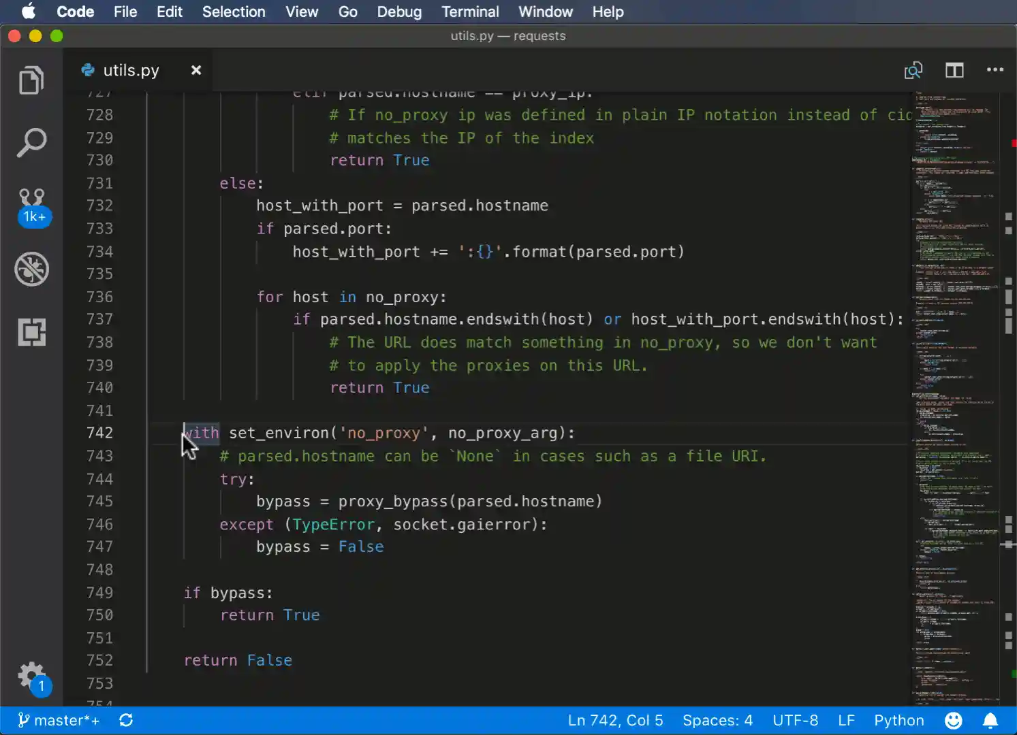1017x735 pixels.
Task: Click the synchronize changes icon next to master
Action: click(x=126, y=719)
